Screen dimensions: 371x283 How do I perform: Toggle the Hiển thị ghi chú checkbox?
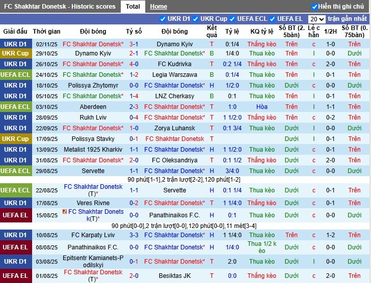(x=314, y=7)
